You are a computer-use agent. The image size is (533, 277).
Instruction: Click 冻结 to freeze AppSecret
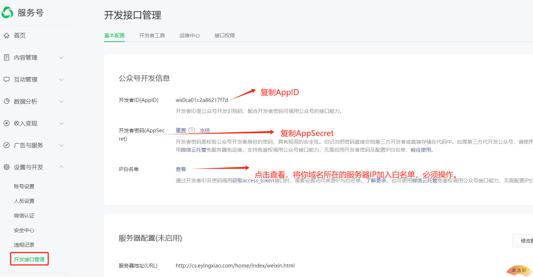205,130
